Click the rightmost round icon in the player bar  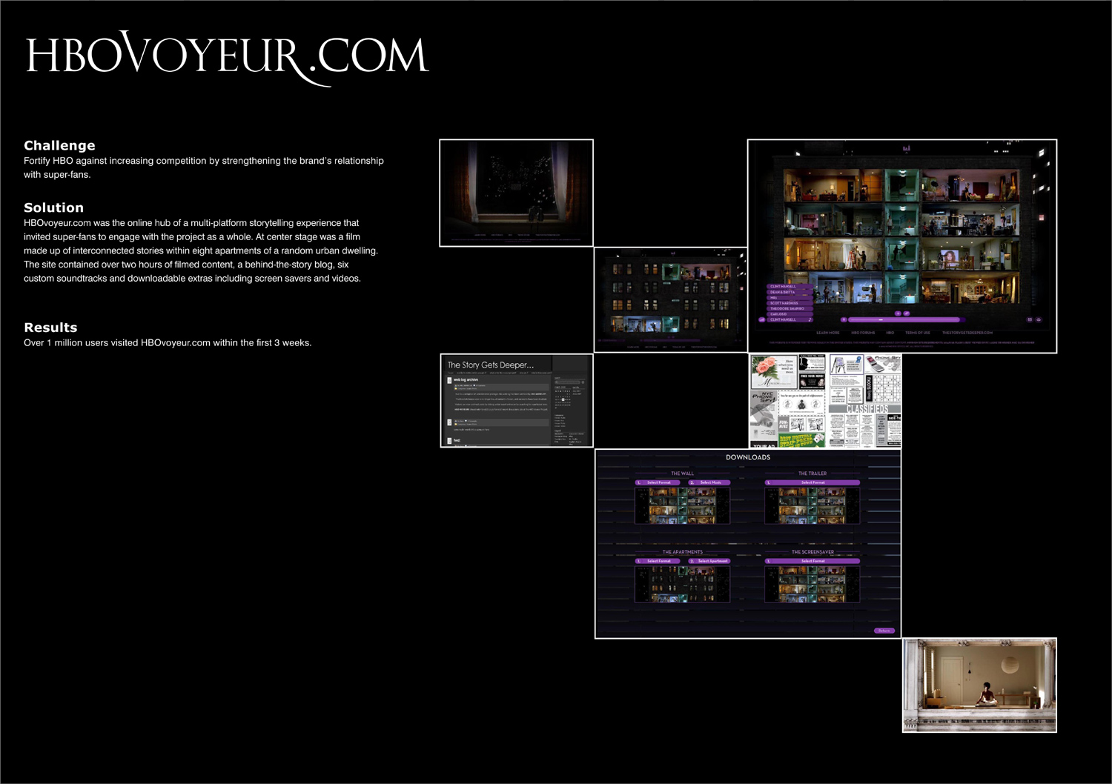coord(1039,320)
